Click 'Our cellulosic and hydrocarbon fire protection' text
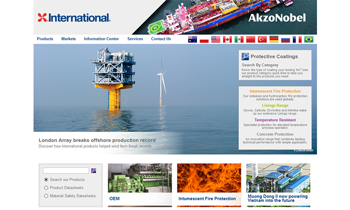This screenshot has height=210, width=350. (275, 97)
